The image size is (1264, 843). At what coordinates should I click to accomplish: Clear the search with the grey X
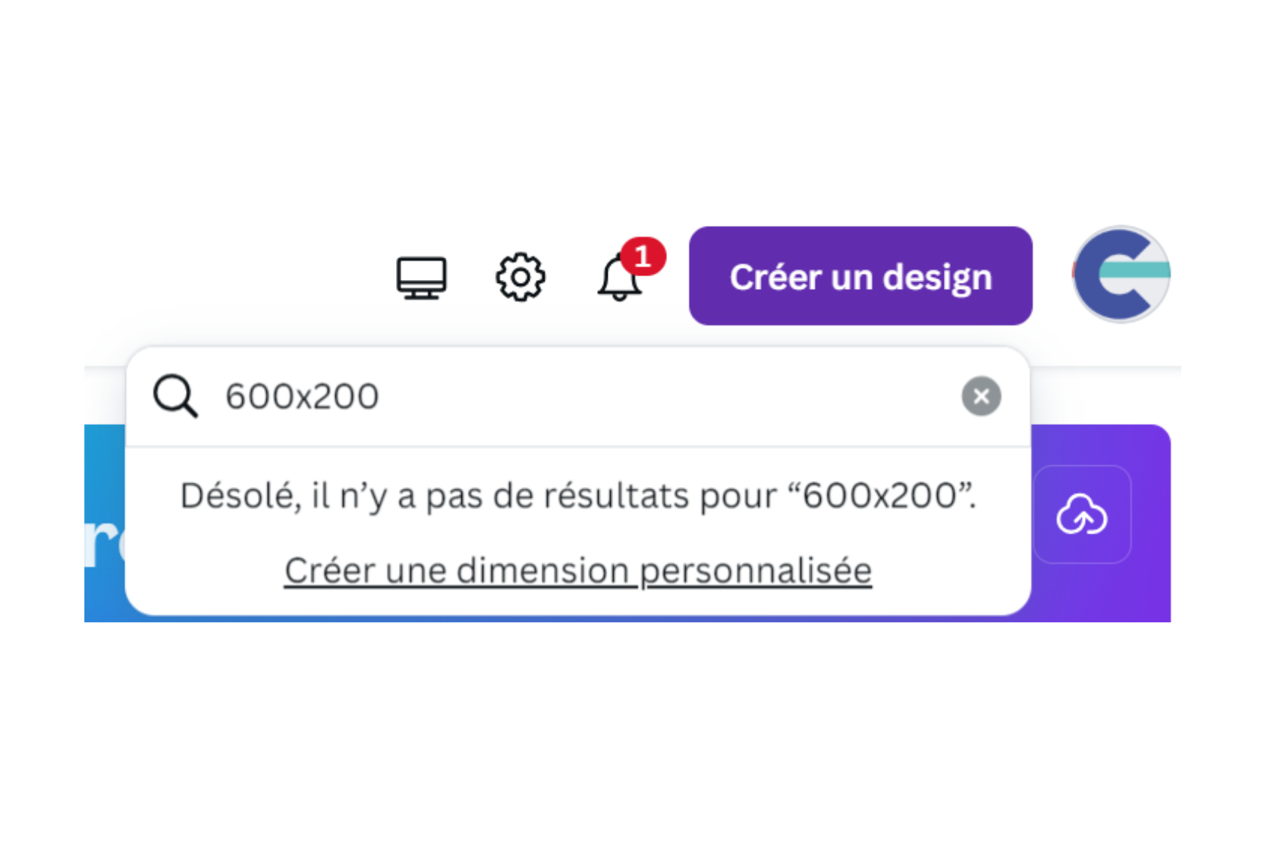pos(981,396)
